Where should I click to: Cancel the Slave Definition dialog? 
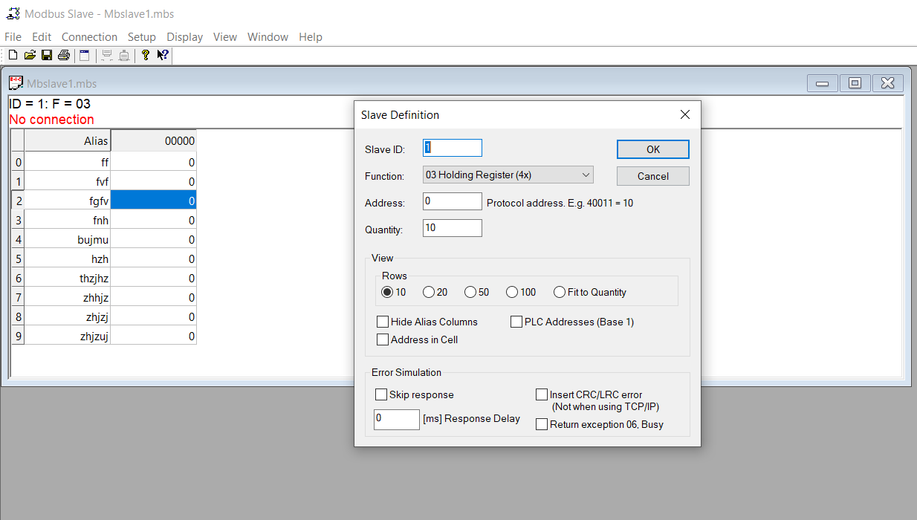[652, 176]
